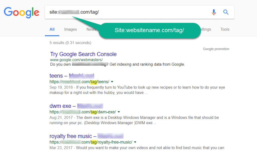Expand dropdown arrow beside the tag/teens/ URL

pyautogui.click(x=112, y=82)
